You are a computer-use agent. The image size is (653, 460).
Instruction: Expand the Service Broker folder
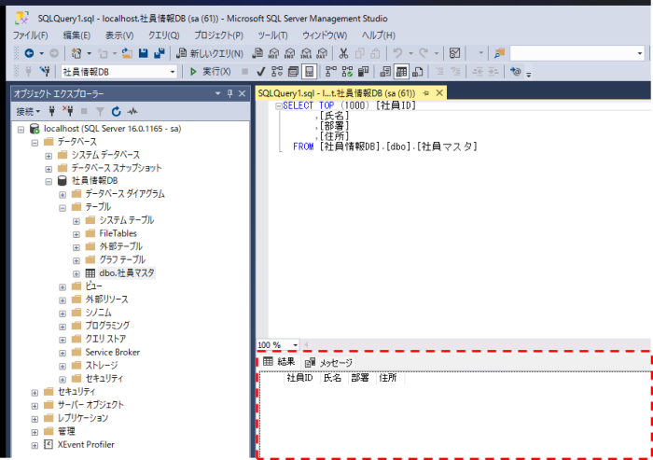pyautogui.click(x=63, y=352)
